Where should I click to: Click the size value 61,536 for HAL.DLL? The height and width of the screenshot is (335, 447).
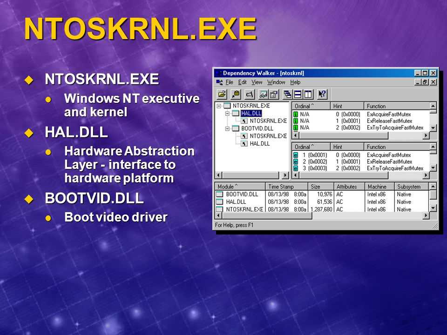pyautogui.click(x=325, y=201)
